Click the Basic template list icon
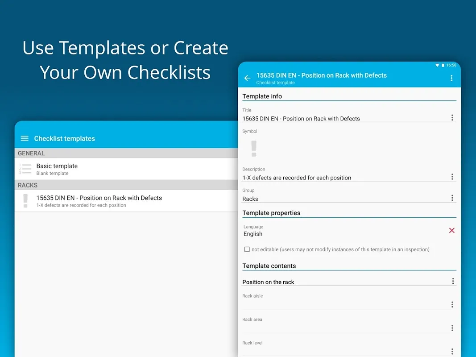This screenshot has height=357, width=476. tap(25, 169)
